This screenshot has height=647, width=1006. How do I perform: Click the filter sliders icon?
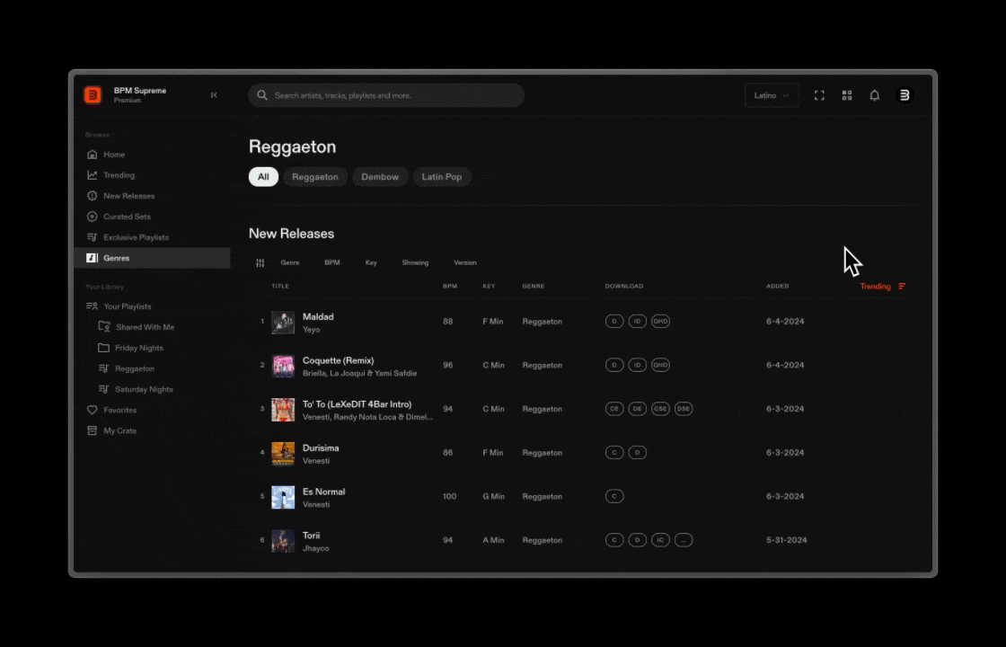[260, 262]
